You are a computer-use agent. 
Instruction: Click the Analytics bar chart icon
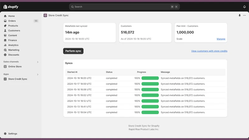5,45
